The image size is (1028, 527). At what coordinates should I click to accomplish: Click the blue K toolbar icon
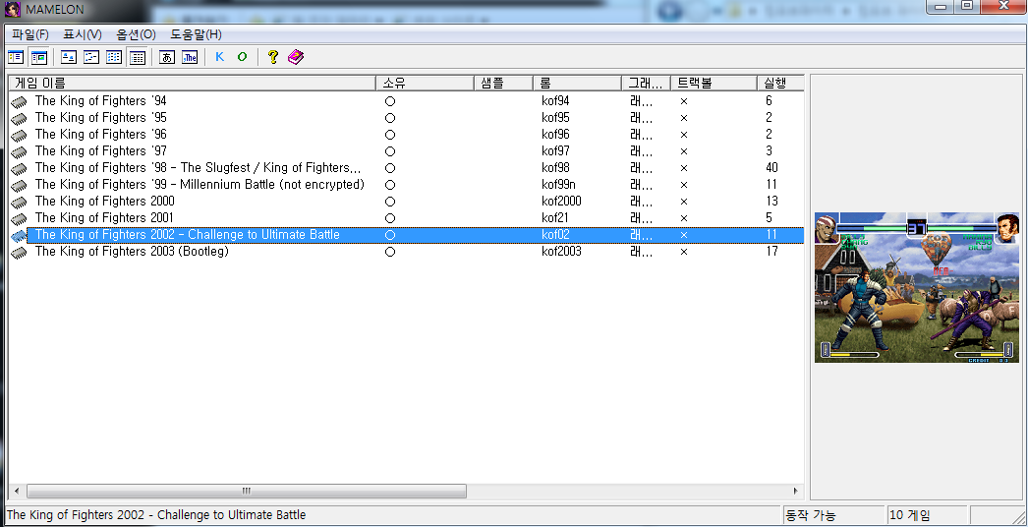[219, 57]
